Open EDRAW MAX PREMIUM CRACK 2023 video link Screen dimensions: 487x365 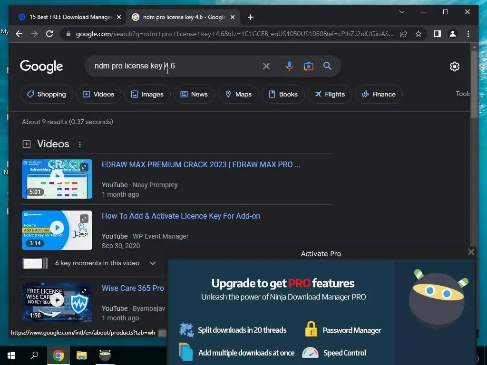(x=201, y=164)
